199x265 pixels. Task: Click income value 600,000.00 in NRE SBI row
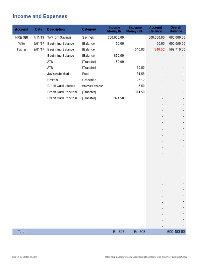pos(116,37)
